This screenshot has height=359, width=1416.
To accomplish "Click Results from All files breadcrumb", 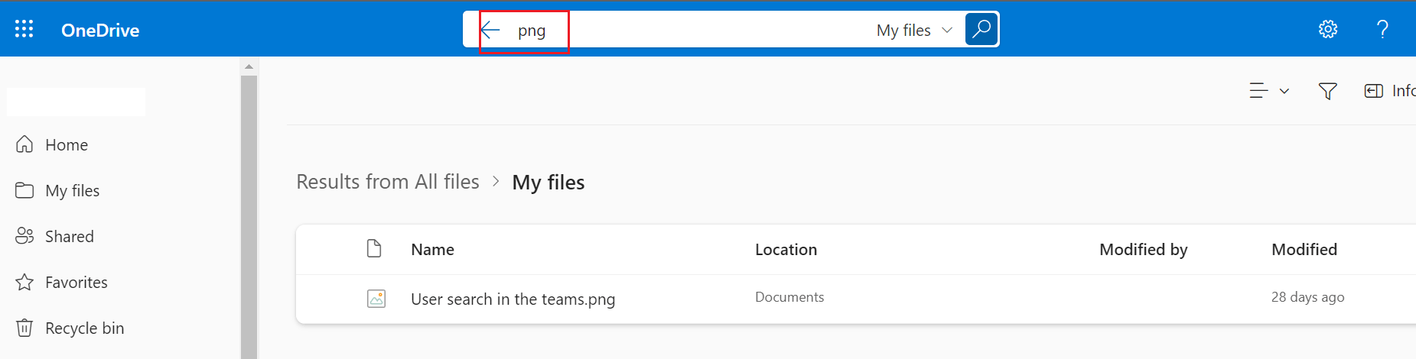I will (388, 182).
